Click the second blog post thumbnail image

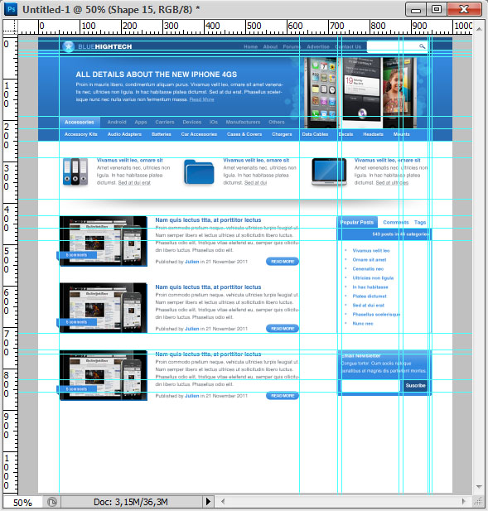pos(104,308)
